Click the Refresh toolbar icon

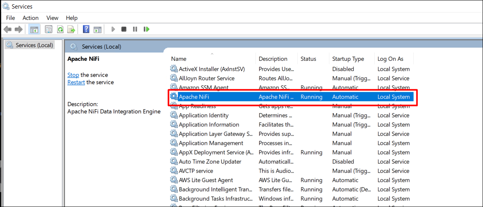click(x=60, y=29)
